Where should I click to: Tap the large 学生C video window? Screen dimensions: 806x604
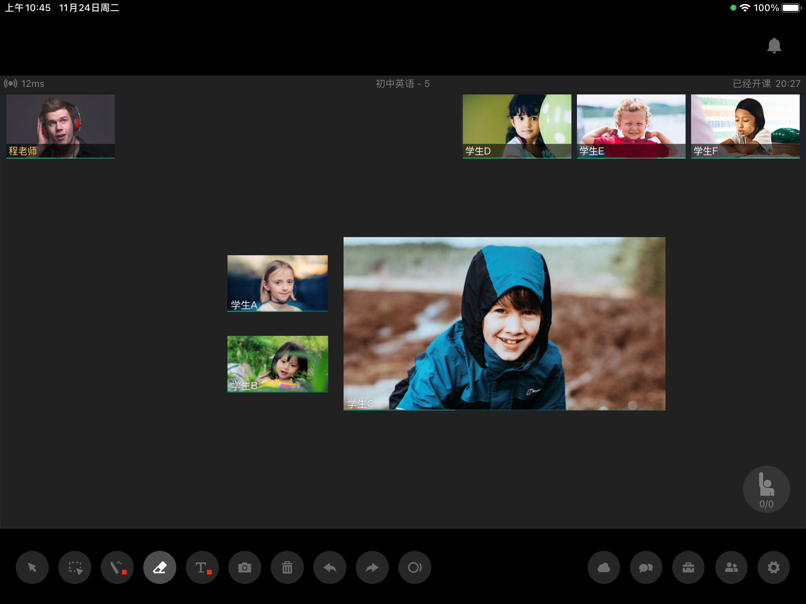[x=505, y=324]
